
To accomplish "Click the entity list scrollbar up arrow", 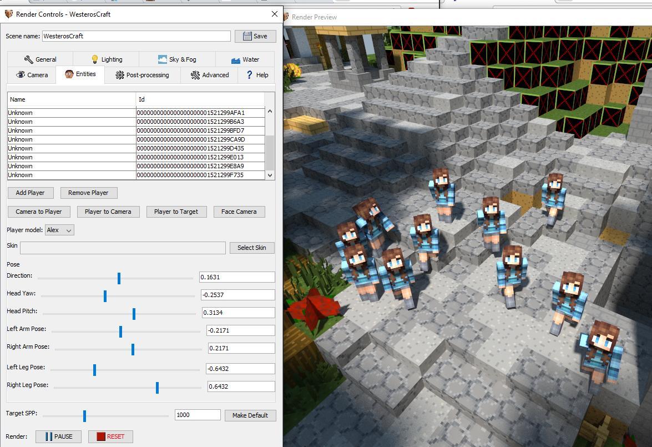I will pyautogui.click(x=270, y=111).
